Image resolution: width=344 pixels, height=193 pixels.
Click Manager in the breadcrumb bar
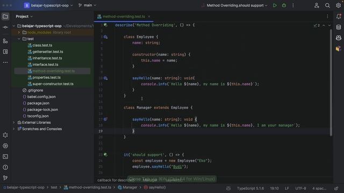pyautogui.click(x=127, y=188)
